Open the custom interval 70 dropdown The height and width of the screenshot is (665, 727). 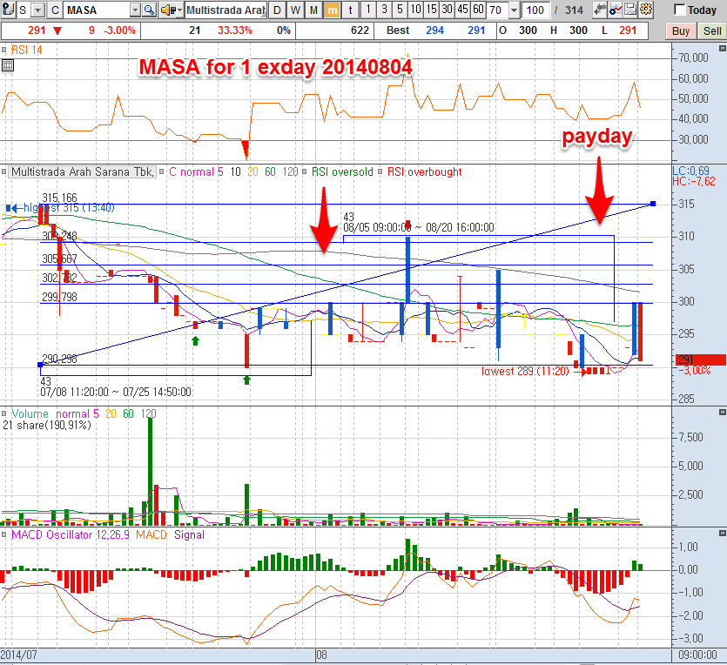[x=514, y=10]
